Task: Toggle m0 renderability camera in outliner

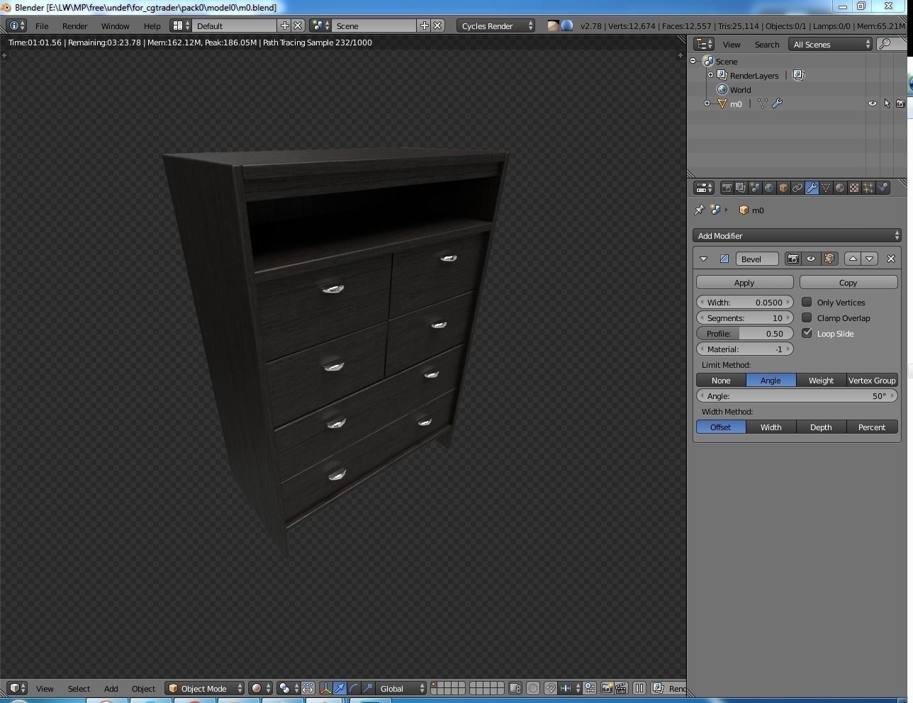Action: coord(900,103)
